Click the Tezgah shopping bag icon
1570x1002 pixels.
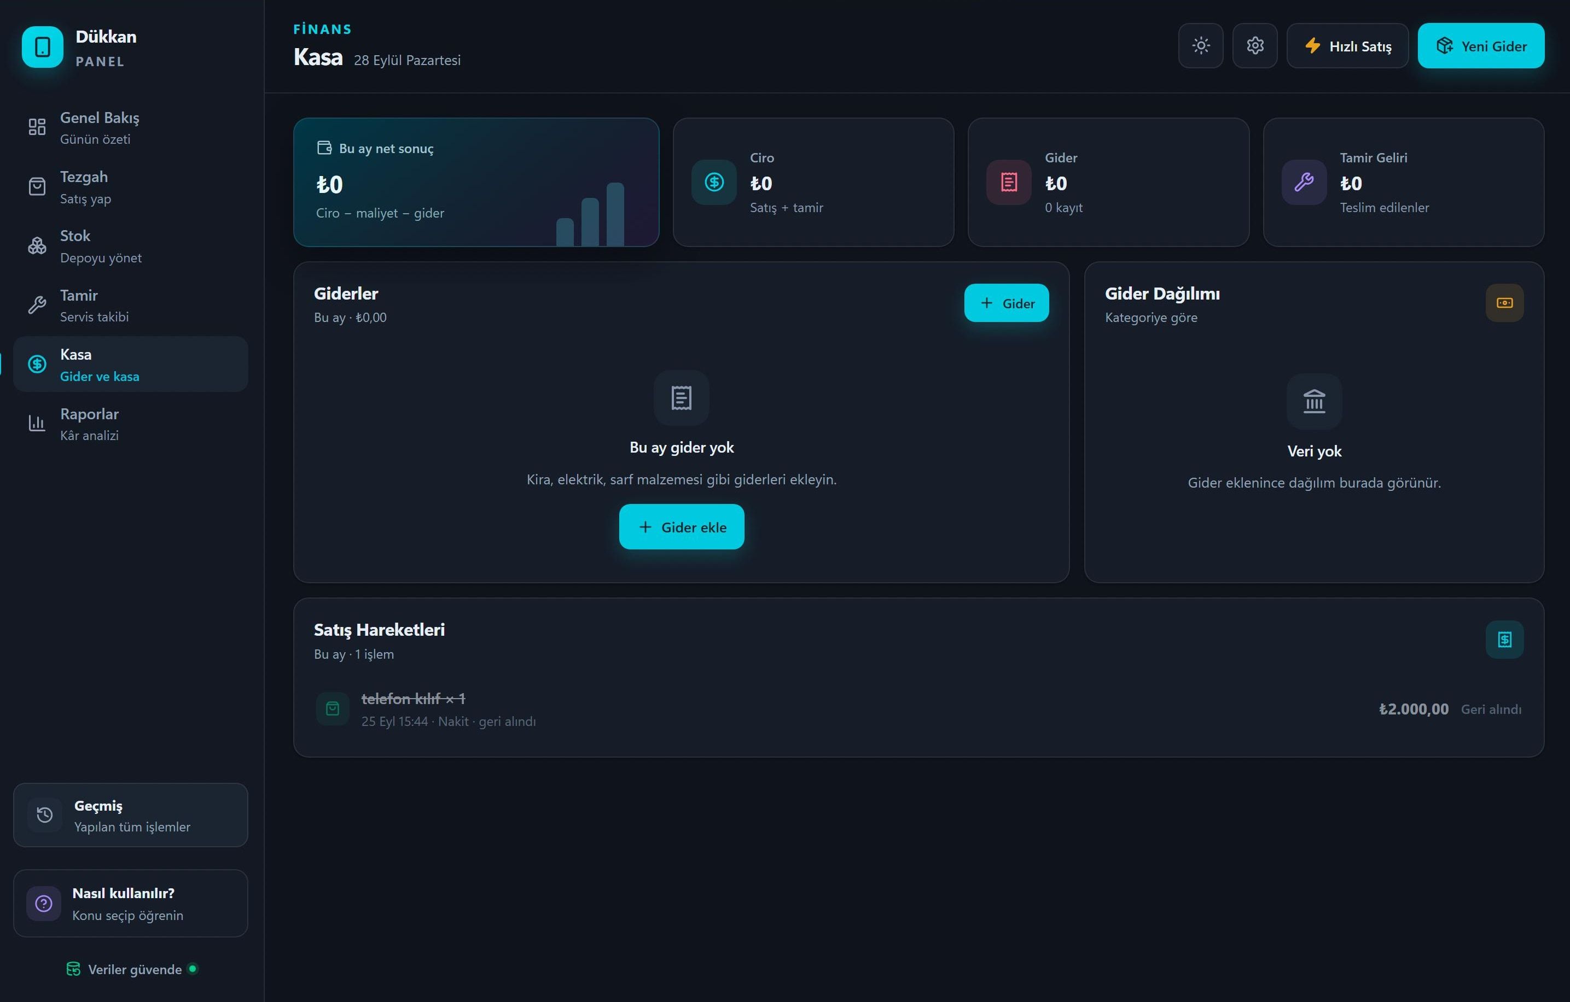pos(37,186)
